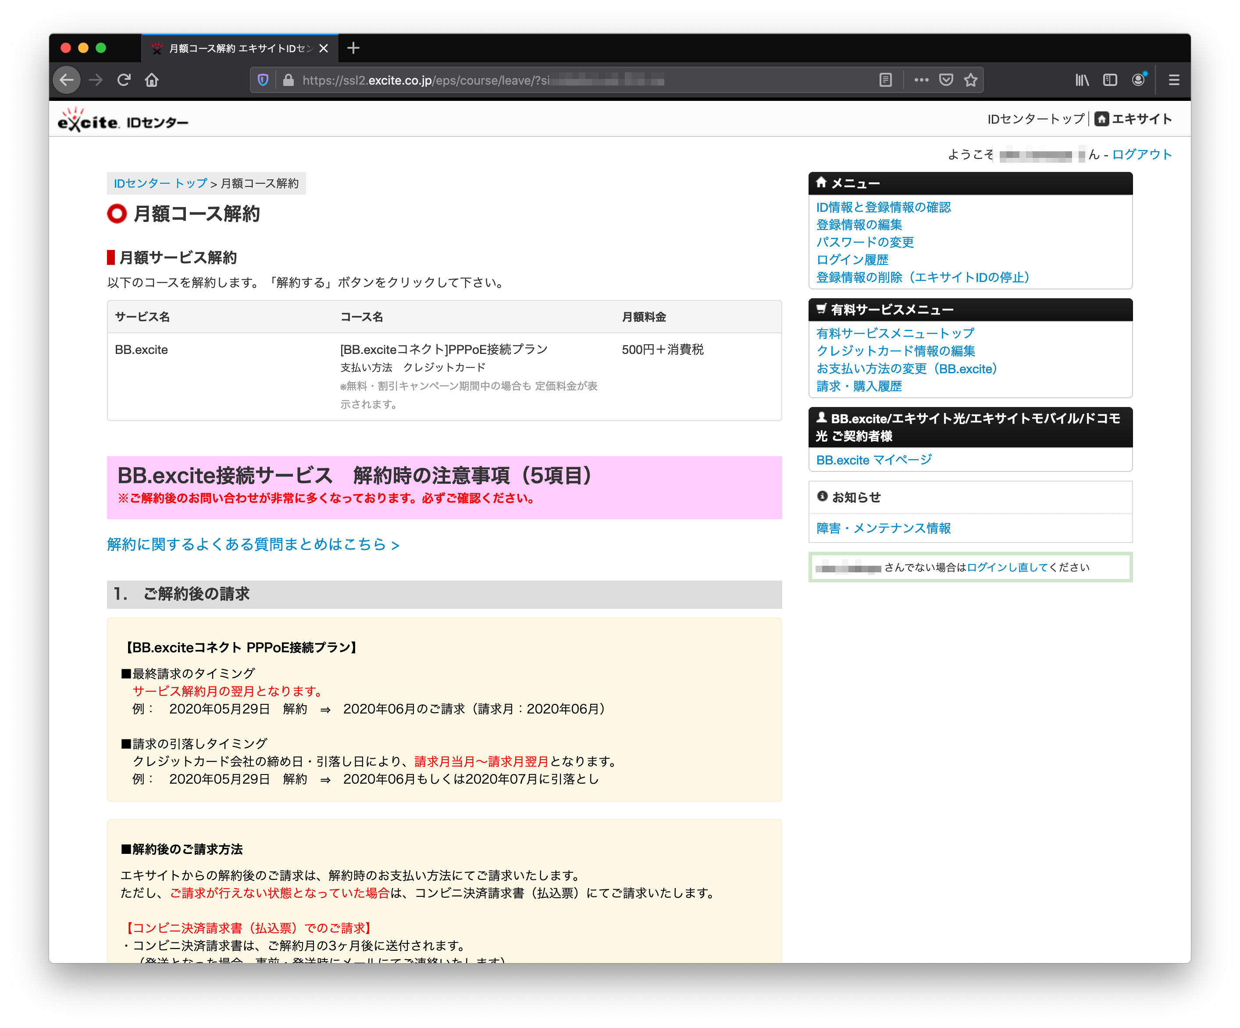Click the macOS green fullscreen button
The width and height of the screenshot is (1240, 1028).
click(x=101, y=48)
